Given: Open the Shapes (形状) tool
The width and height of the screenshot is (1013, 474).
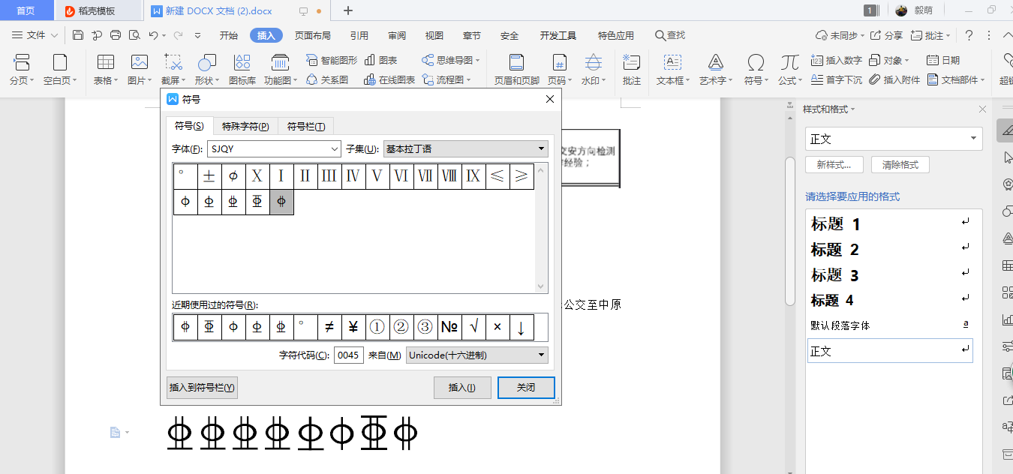Looking at the screenshot, I should tap(207, 69).
